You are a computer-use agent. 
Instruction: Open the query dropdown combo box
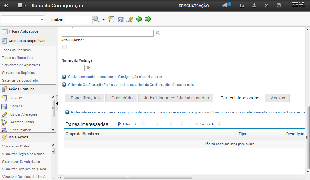(23, 19)
